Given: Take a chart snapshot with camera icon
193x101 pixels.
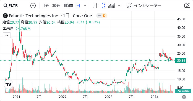Looking at the screenshot, I should tap(187, 5).
